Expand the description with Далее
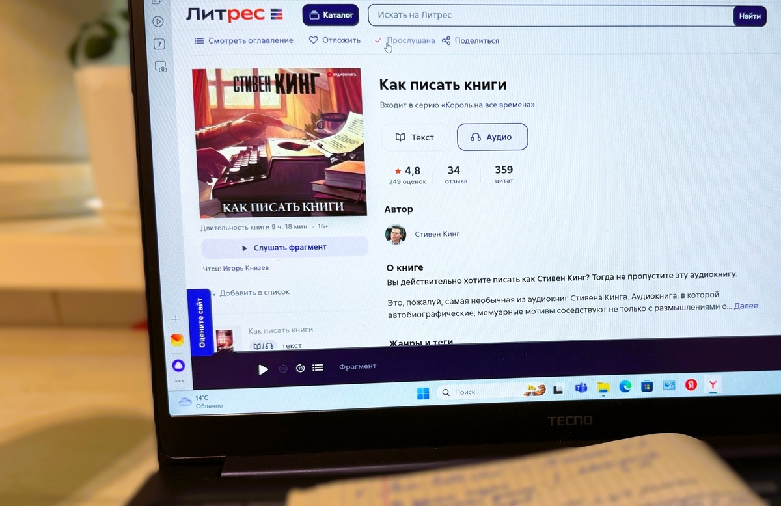The image size is (781, 506). [x=746, y=306]
